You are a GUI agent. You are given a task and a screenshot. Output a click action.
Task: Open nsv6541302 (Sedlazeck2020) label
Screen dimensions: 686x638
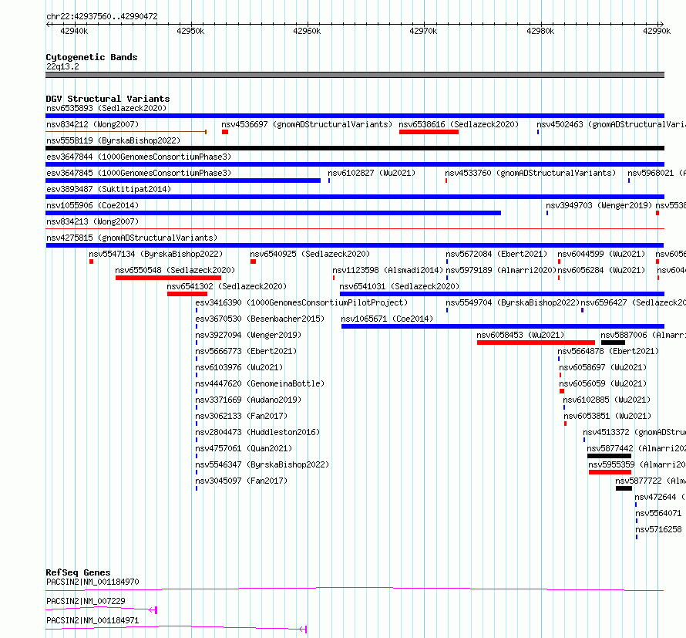(x=227, y=286)
